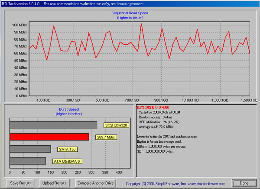
Task: Click Done to close the benchmark
Action: tap(244, 183)
